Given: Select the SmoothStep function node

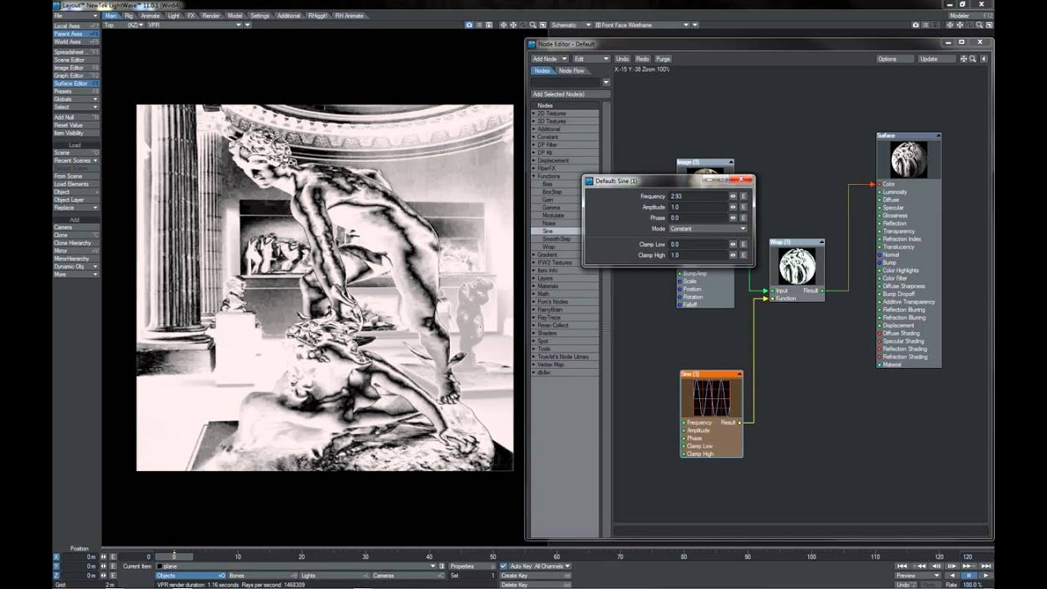Looking at the screenshot, I should click(x=556, y=239).
